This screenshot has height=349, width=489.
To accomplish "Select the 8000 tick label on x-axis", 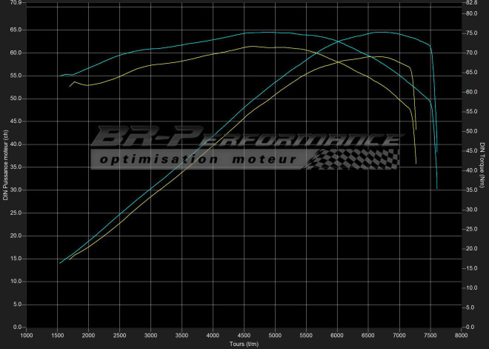I will [x=462, y=336].
